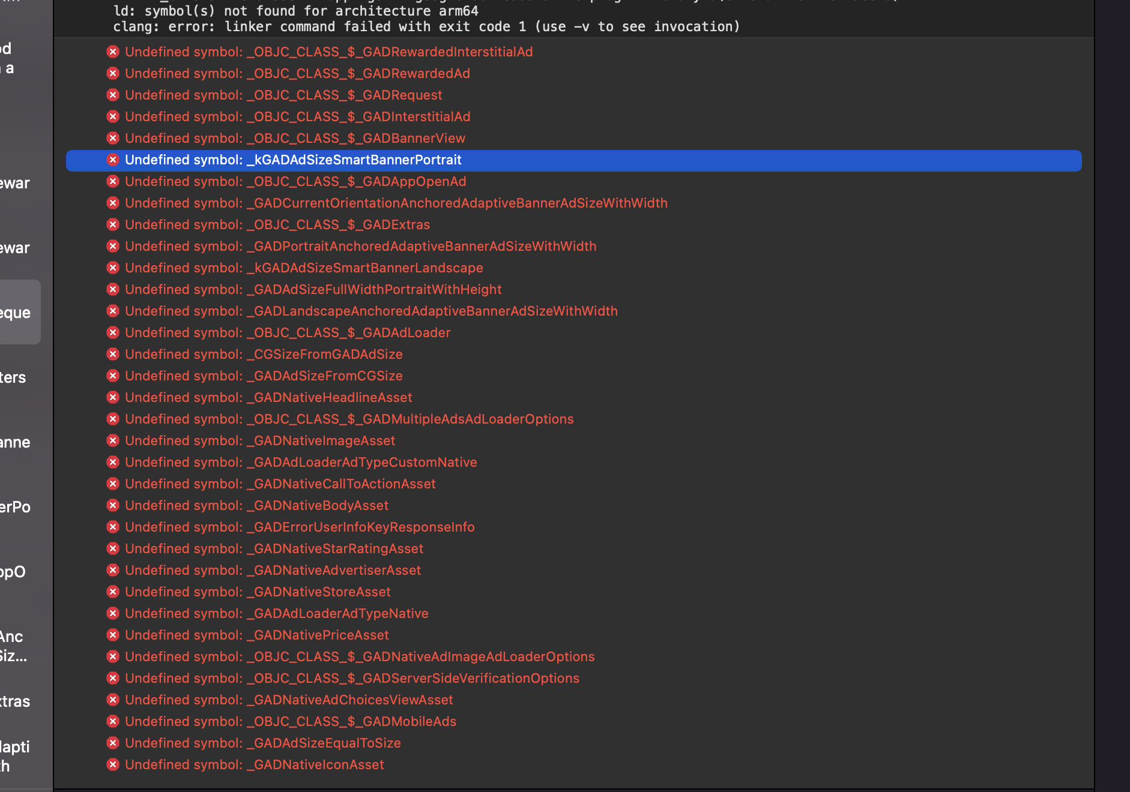Click the error icon beside GADAppOpenAd
The height and width of the screenshot is (792, 1130).
[113, 182]
